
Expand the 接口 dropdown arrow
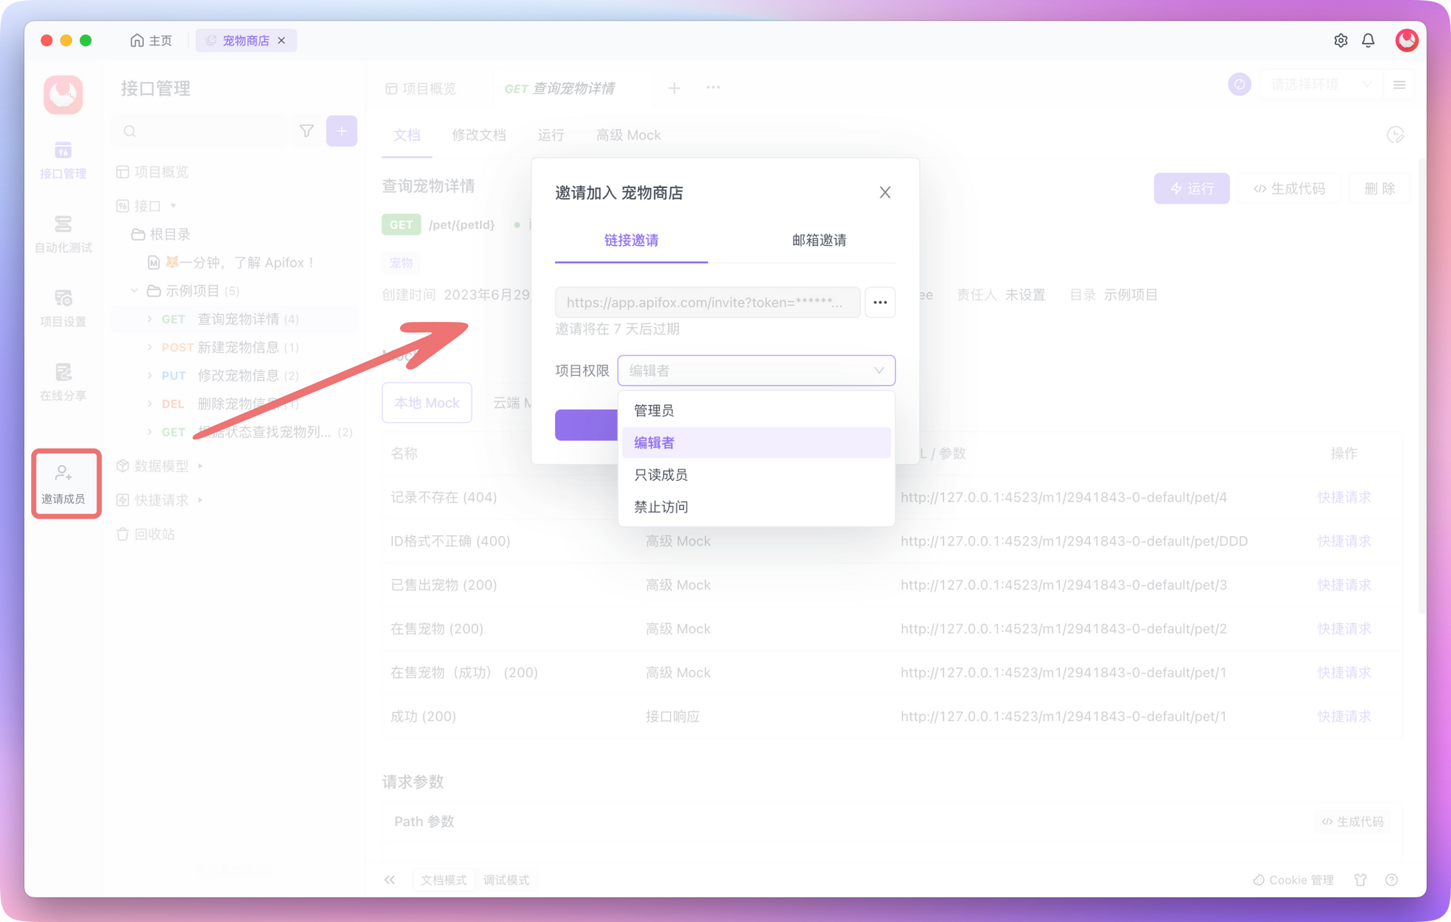[x=173, y=206]
